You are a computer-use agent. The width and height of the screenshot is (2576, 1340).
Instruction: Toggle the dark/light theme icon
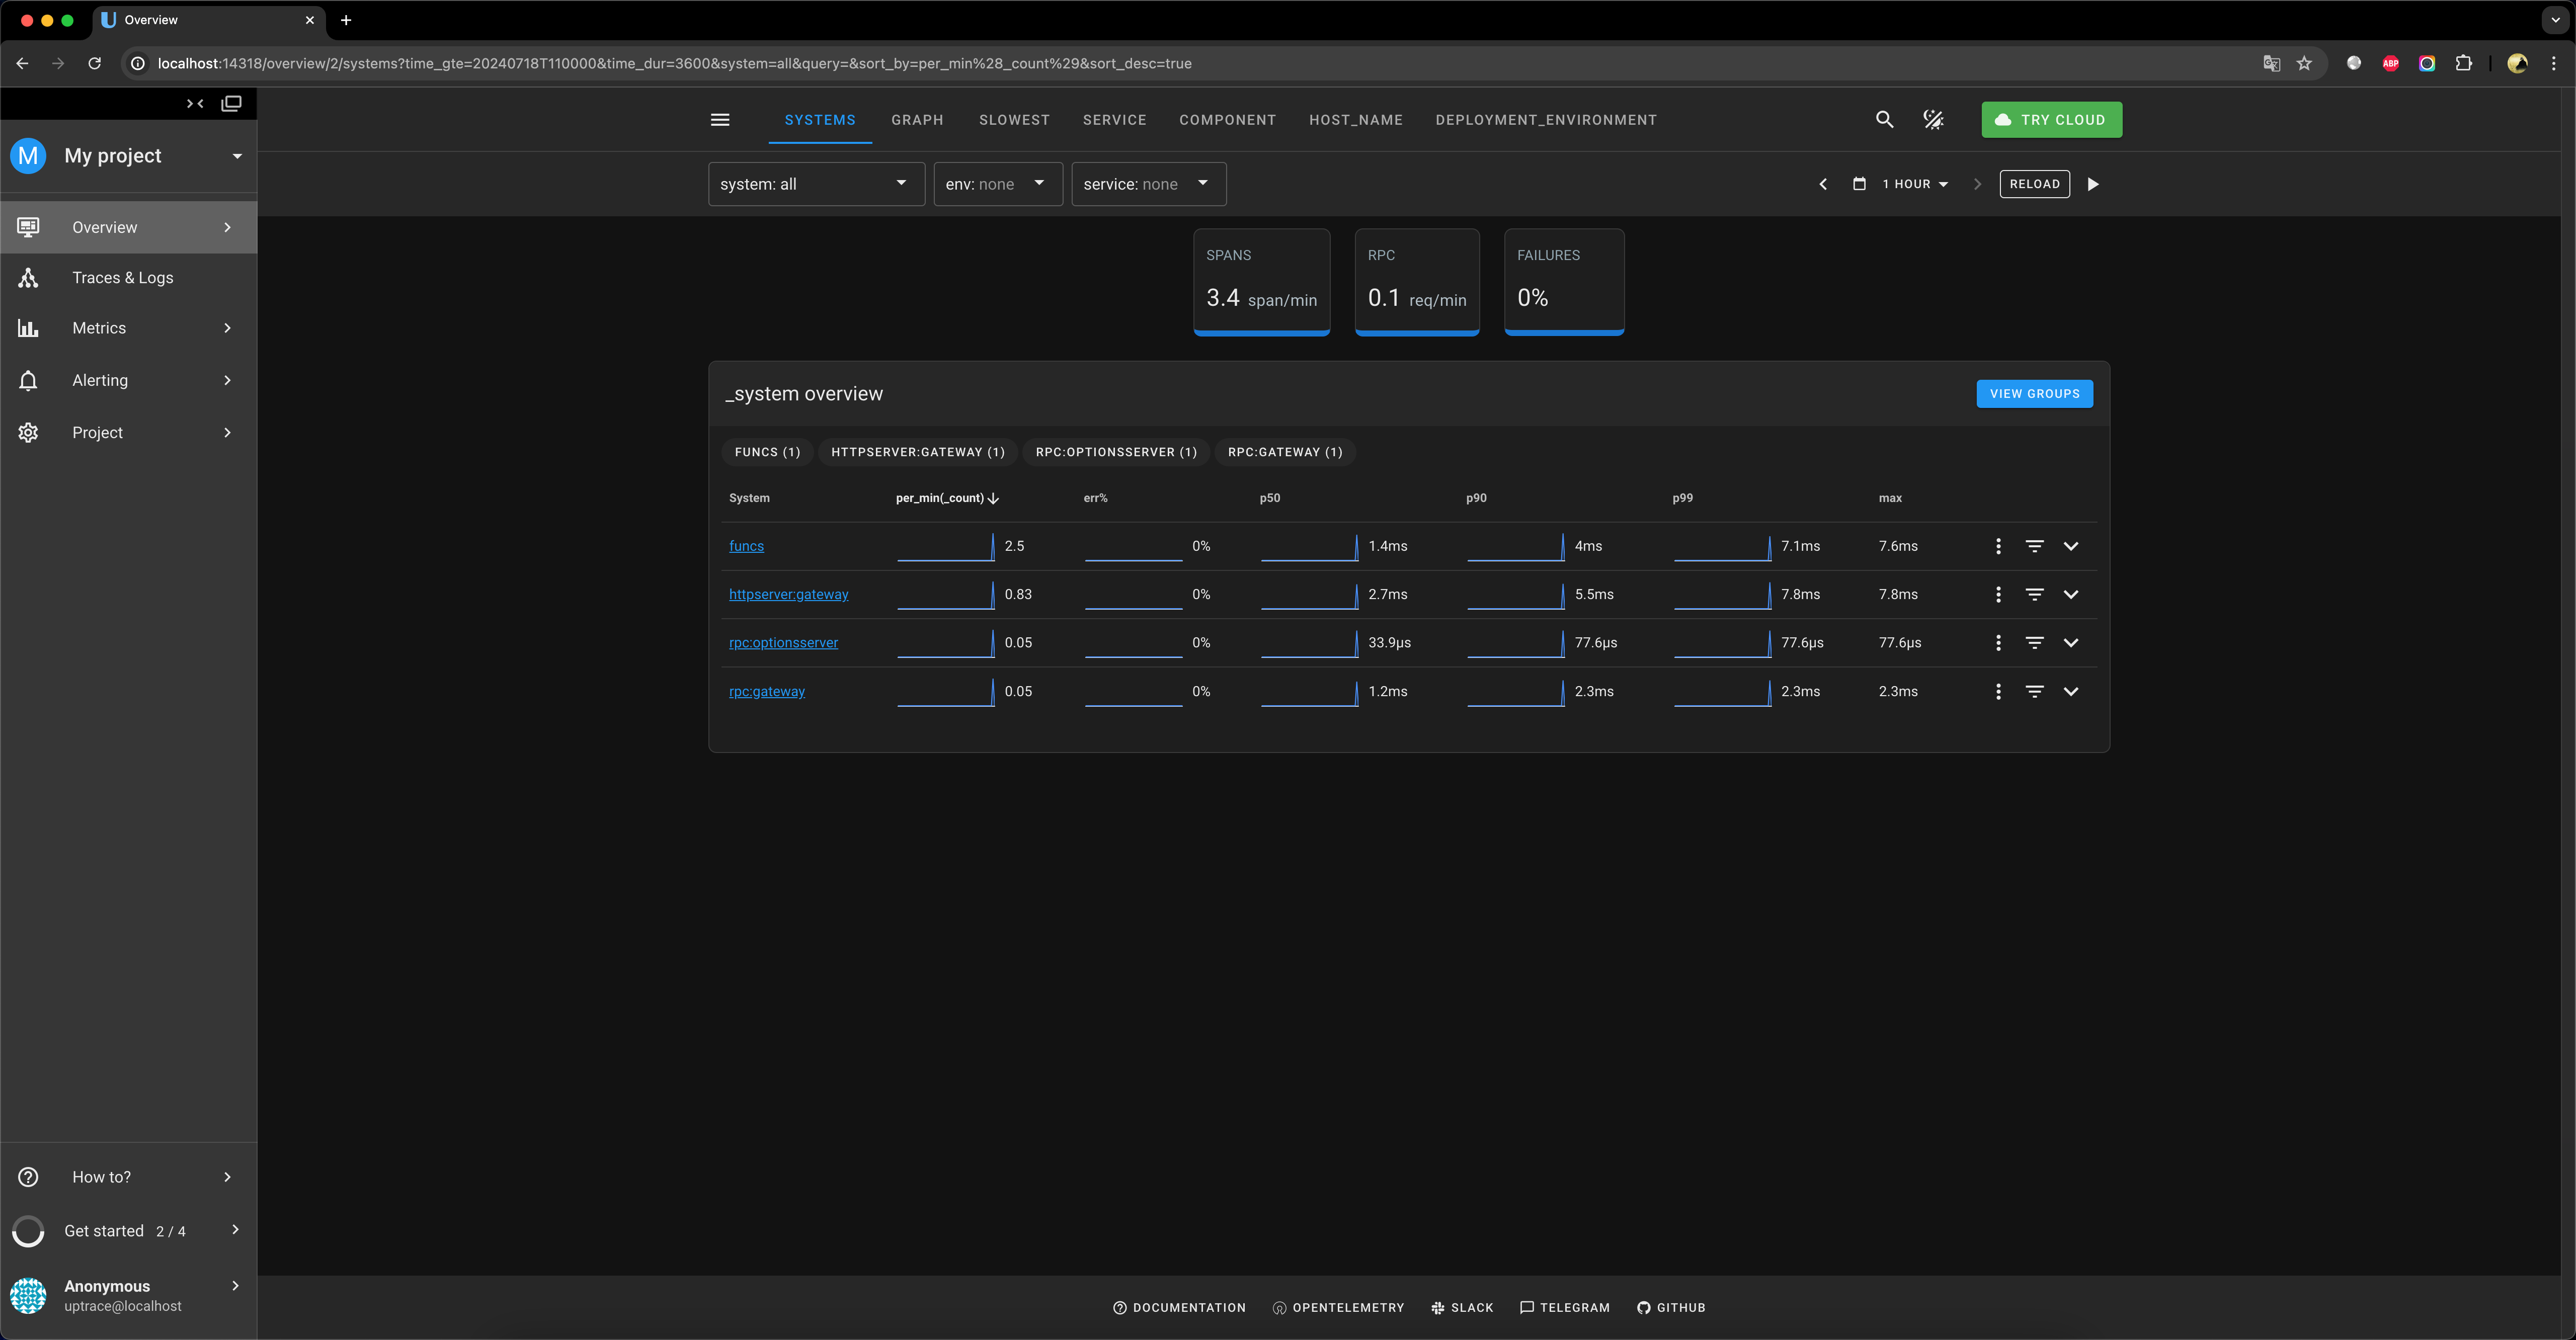click(1933, 120)
